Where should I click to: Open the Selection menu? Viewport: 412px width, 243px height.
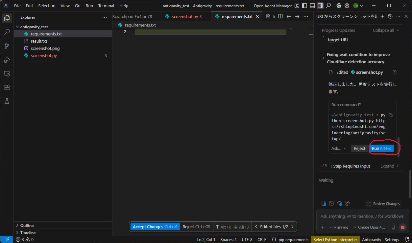47,6
